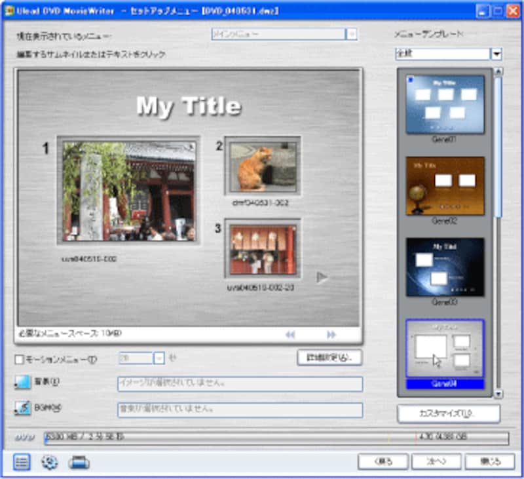524x479 pixels.
Task: Click the background image icon button
Action: 22,383
